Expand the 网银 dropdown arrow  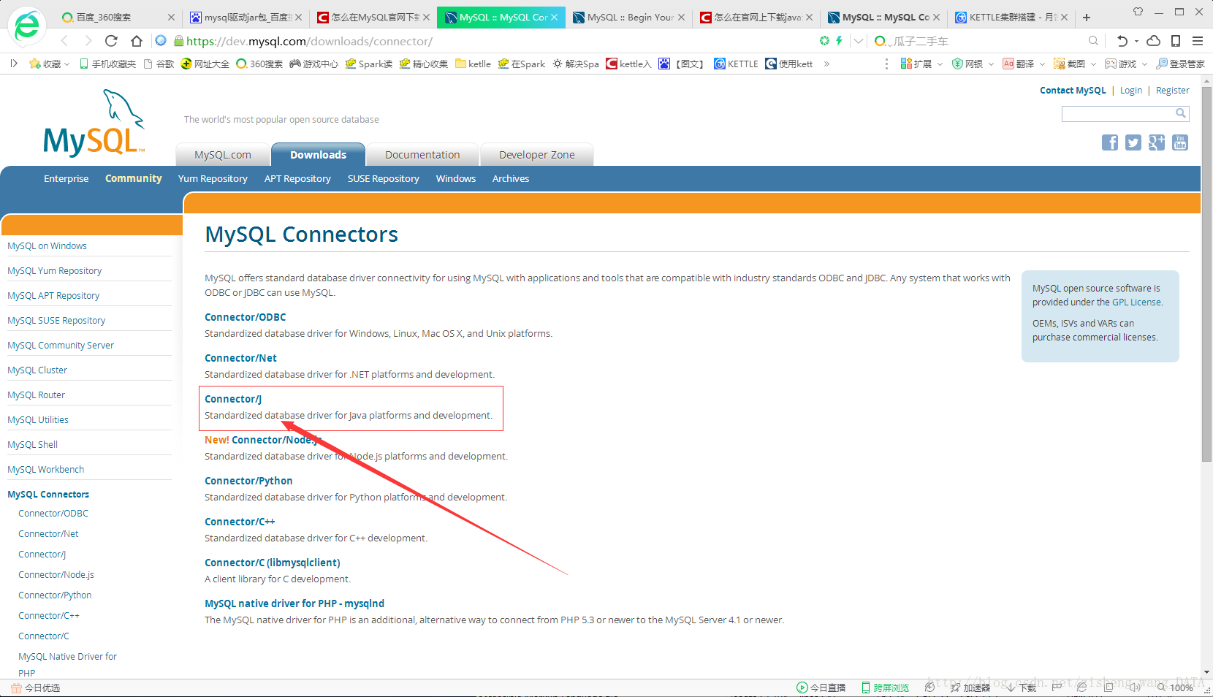[x=991, y=64]
